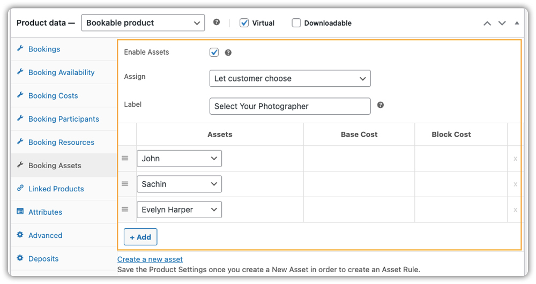Open the Advanced tab
Image resolution: width=536 pixels, height=284 pixels.
click(x=64, y=235)
